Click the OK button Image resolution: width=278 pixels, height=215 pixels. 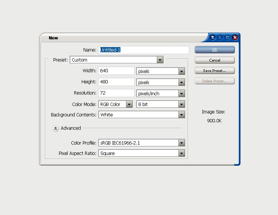click(214, 50)
